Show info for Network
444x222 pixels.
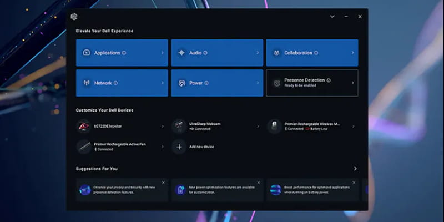(115, 83)
